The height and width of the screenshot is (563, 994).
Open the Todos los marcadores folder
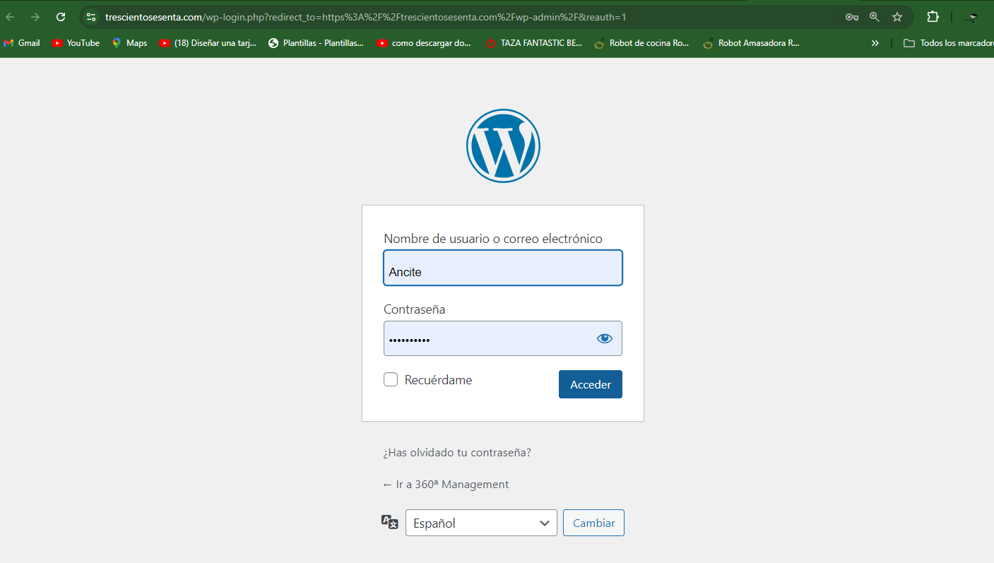pos(949,43)
